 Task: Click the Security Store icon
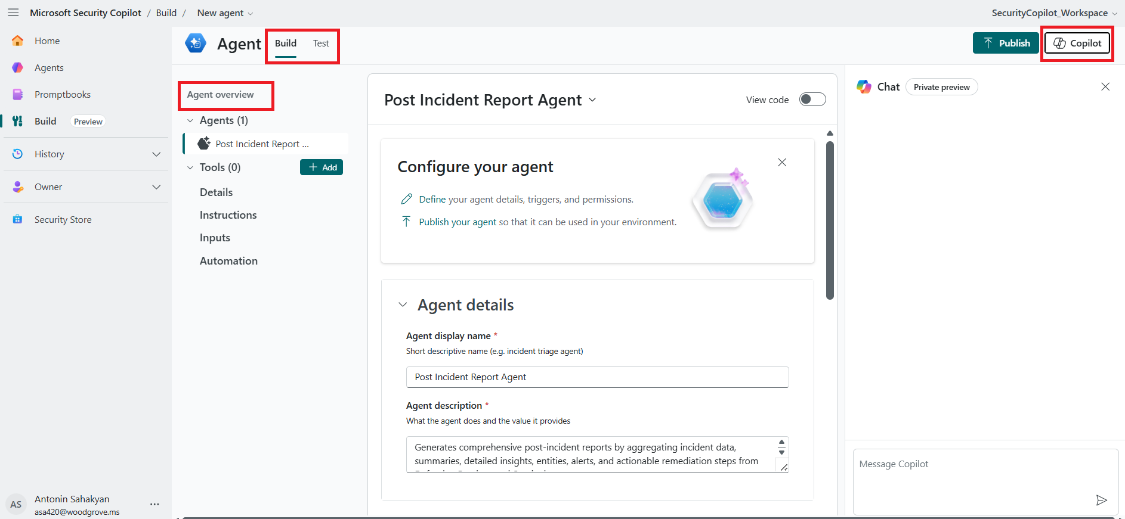[18, 219]
